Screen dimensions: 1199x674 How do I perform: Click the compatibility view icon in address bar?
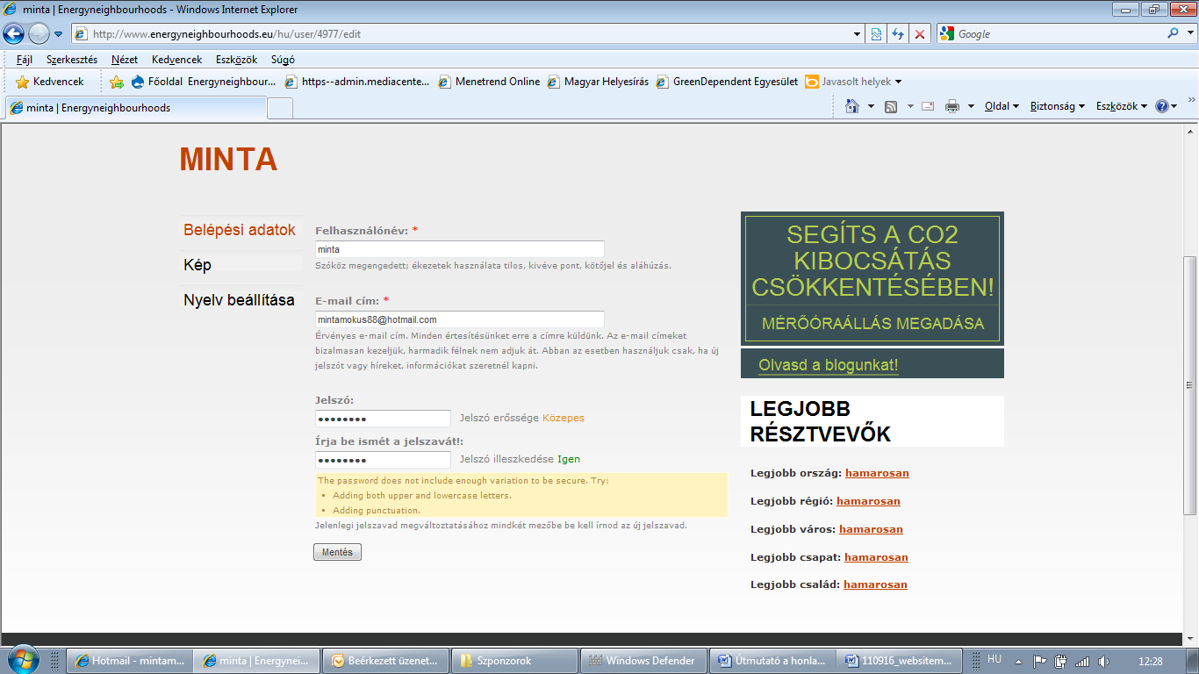coord(876,34)
